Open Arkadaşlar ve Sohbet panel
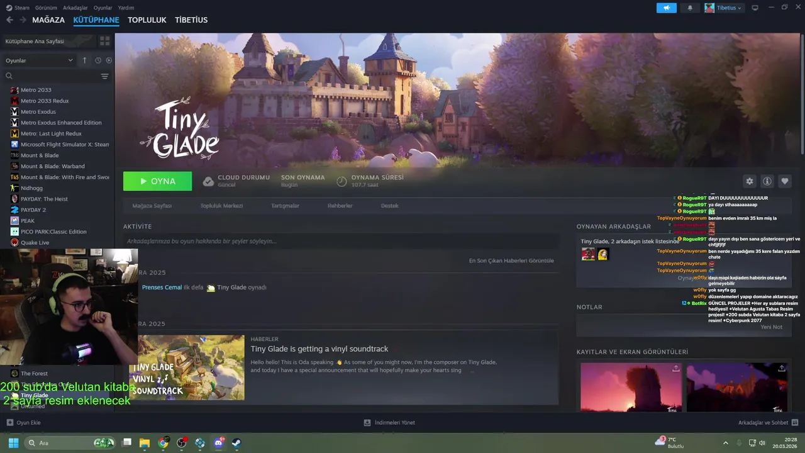Screen dimensions: 805x453 coord(768,423)
